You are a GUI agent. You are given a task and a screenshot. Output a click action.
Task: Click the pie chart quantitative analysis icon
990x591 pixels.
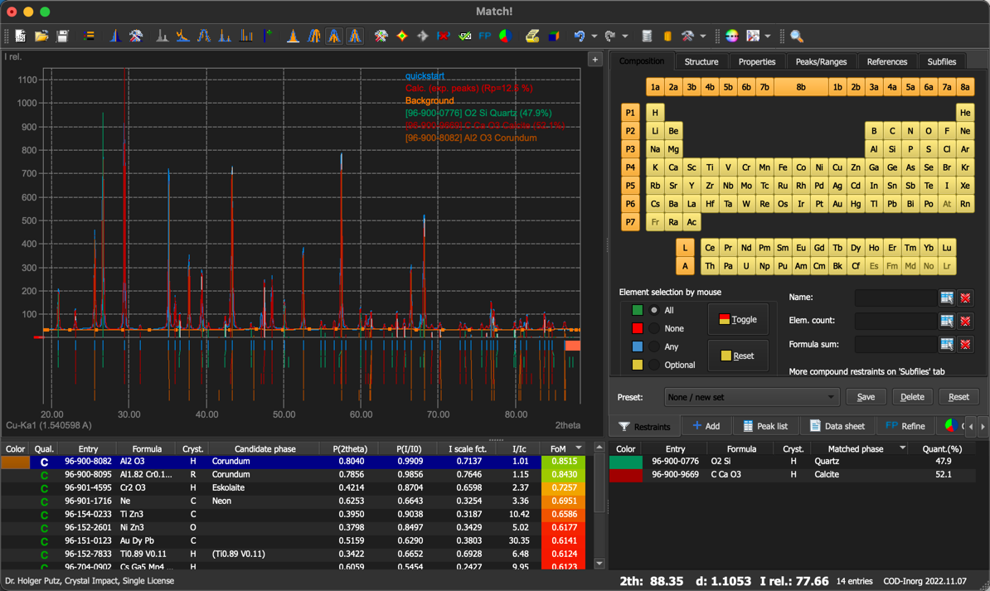(x=504, y=36)
